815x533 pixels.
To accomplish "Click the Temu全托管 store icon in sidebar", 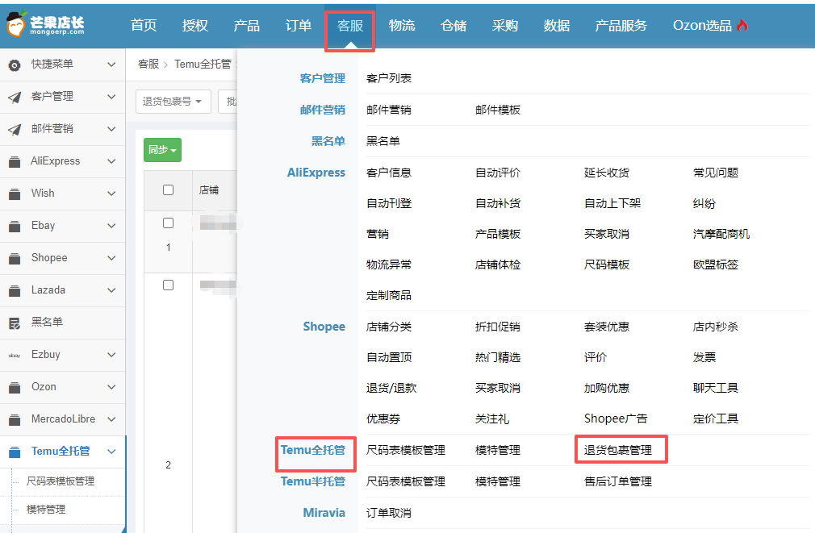I will (x=15, y=452).
